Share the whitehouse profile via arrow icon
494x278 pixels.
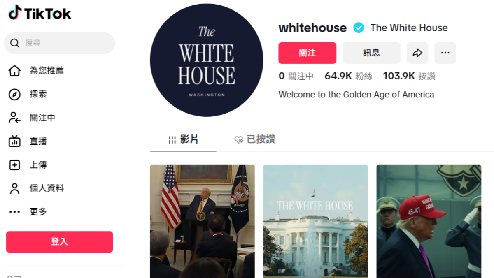[417, 53]
